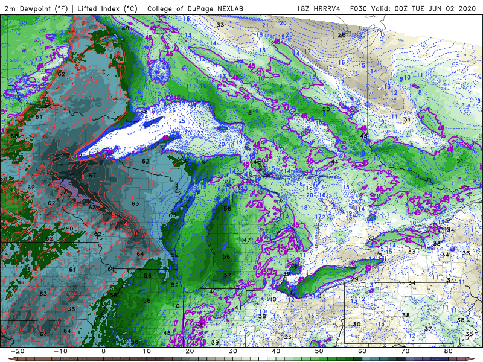The height and width of the screenshot is (362, 483).
Task: Click the black dewpoint value 35 on the map
Action: point(469,334)
